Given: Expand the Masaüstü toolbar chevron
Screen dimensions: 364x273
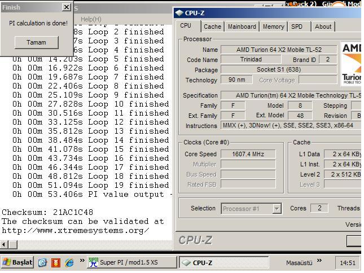Looking at the screenshot, I should [319, 261].
